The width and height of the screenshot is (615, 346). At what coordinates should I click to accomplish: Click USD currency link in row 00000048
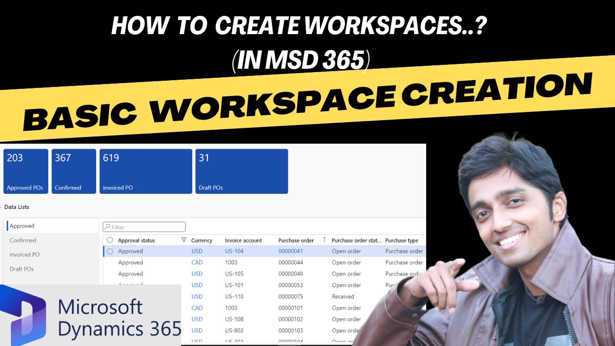197,274
